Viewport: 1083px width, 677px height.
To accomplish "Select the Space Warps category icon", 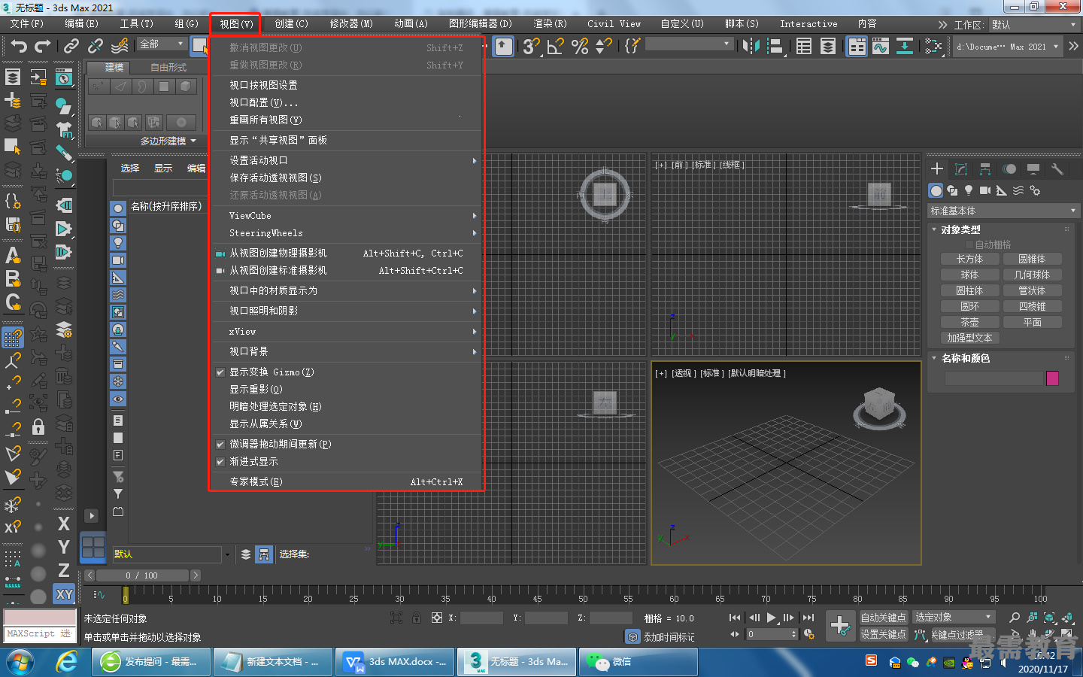I will coord(1018,190).
